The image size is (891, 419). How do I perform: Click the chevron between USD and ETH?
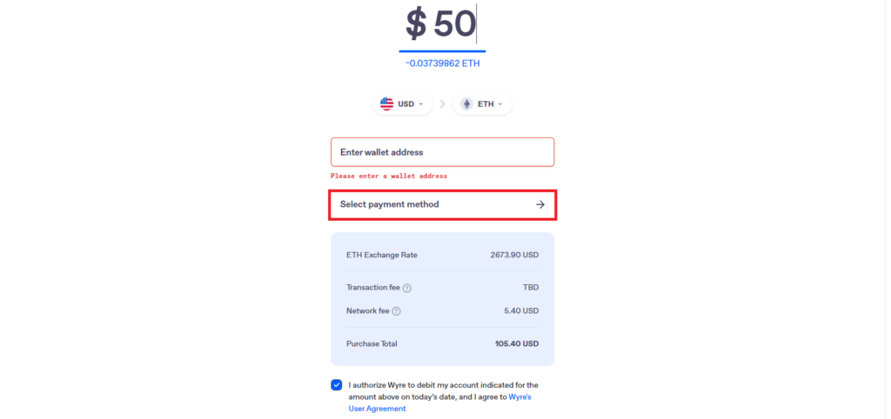[443, 104]
